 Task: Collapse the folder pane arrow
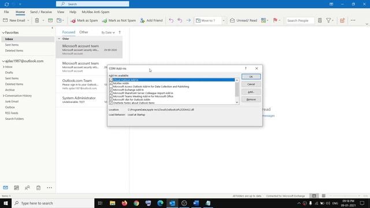coord(52,28)
